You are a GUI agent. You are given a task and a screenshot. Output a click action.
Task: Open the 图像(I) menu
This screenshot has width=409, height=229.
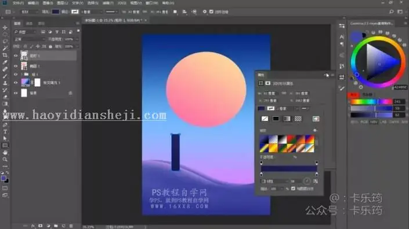[x=48, y=3]
